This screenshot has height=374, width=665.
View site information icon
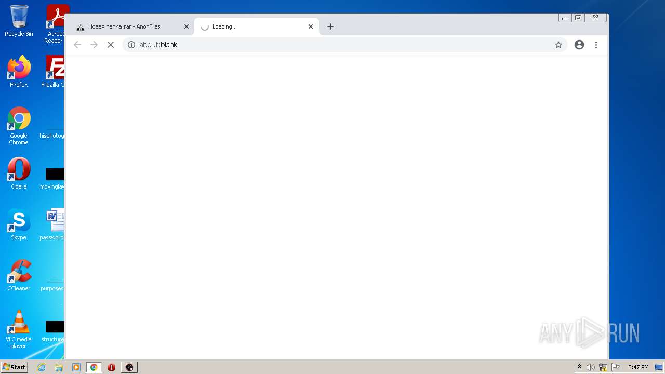[x=131, y=45]
